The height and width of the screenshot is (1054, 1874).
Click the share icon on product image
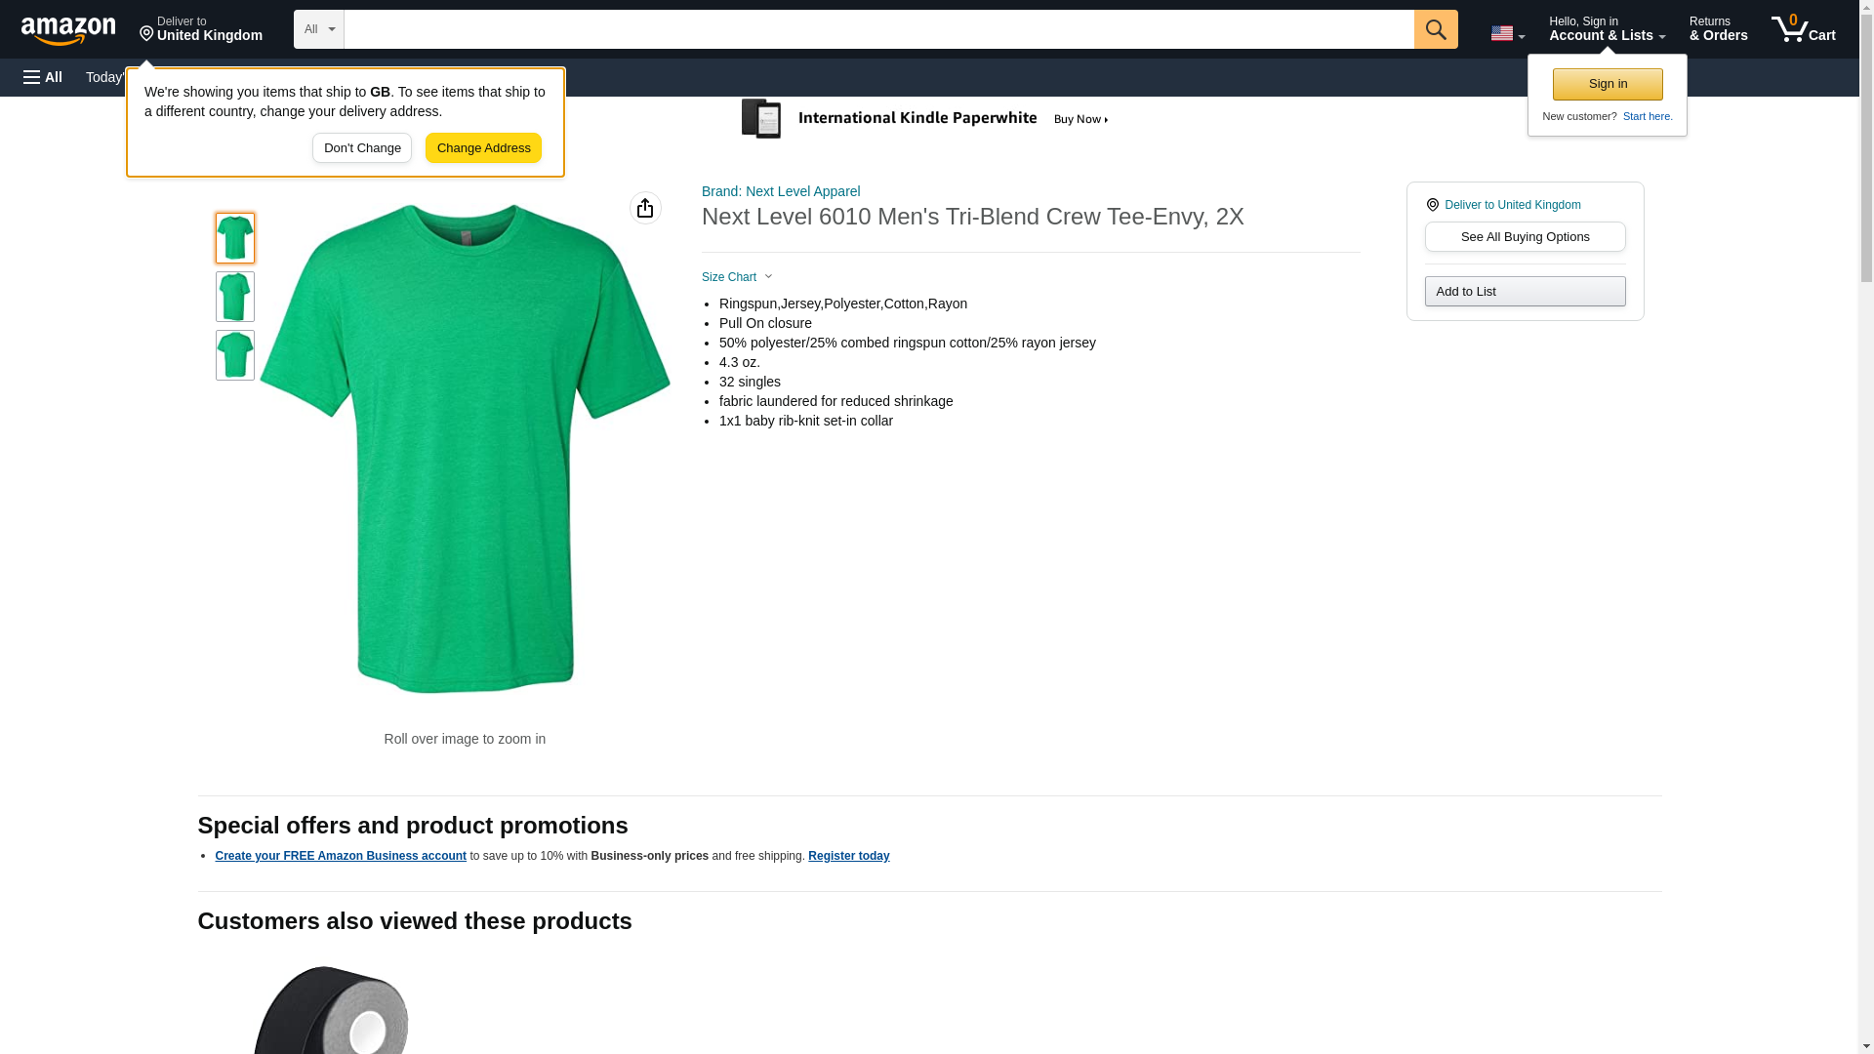tap(645, 208)
